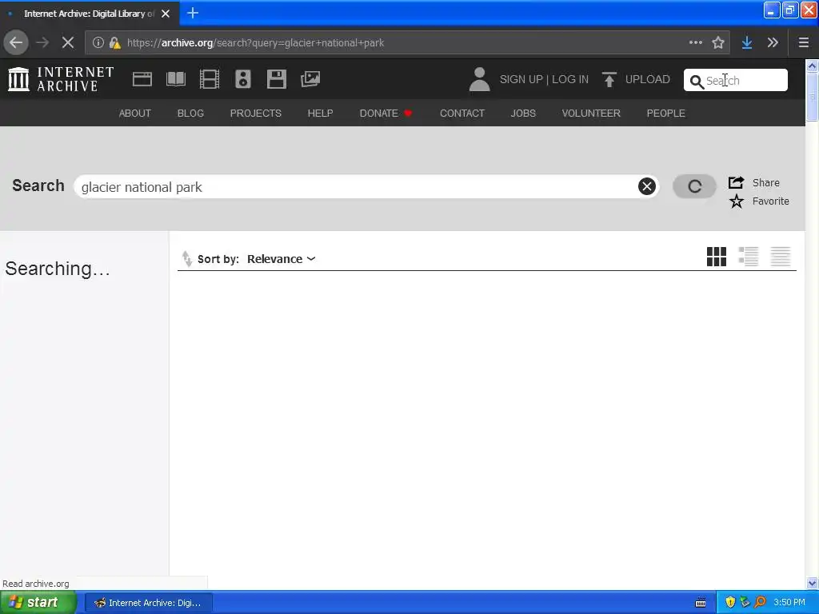This screenshot has width=819, height=614.
Task: Open the Audio speaker icon
Action: coord(243,79)
